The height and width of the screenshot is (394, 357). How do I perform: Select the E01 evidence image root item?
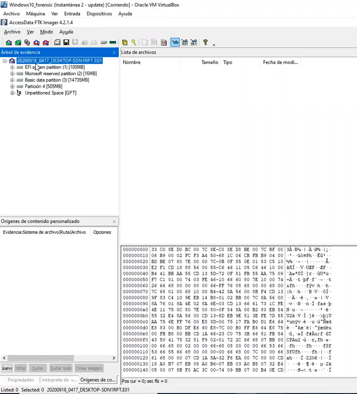coord(59,61)
